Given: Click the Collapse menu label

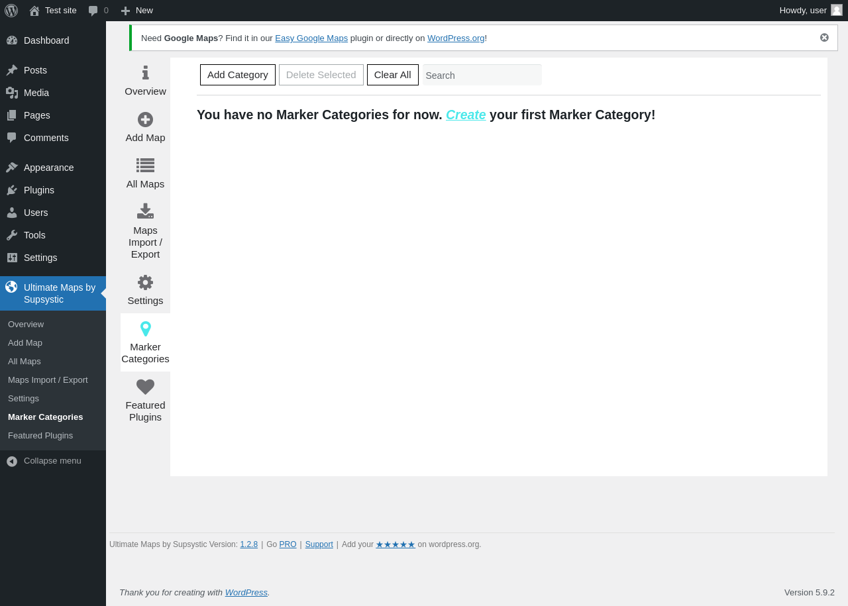Looking at the screenshot, I should tap(52, 461).
